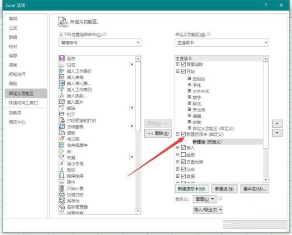Click the ribbon tree scrollbar up arrow

266,59
